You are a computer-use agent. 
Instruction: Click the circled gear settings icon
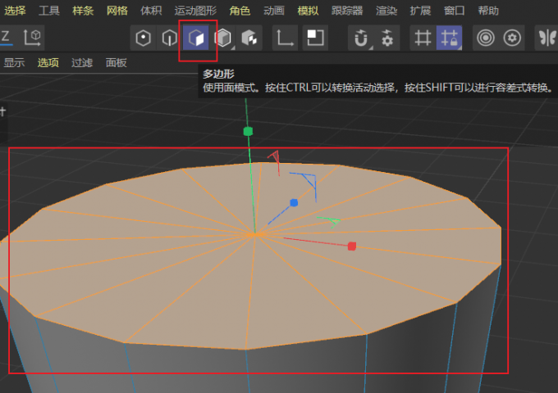pyautogui.click(x=512, y=38)
